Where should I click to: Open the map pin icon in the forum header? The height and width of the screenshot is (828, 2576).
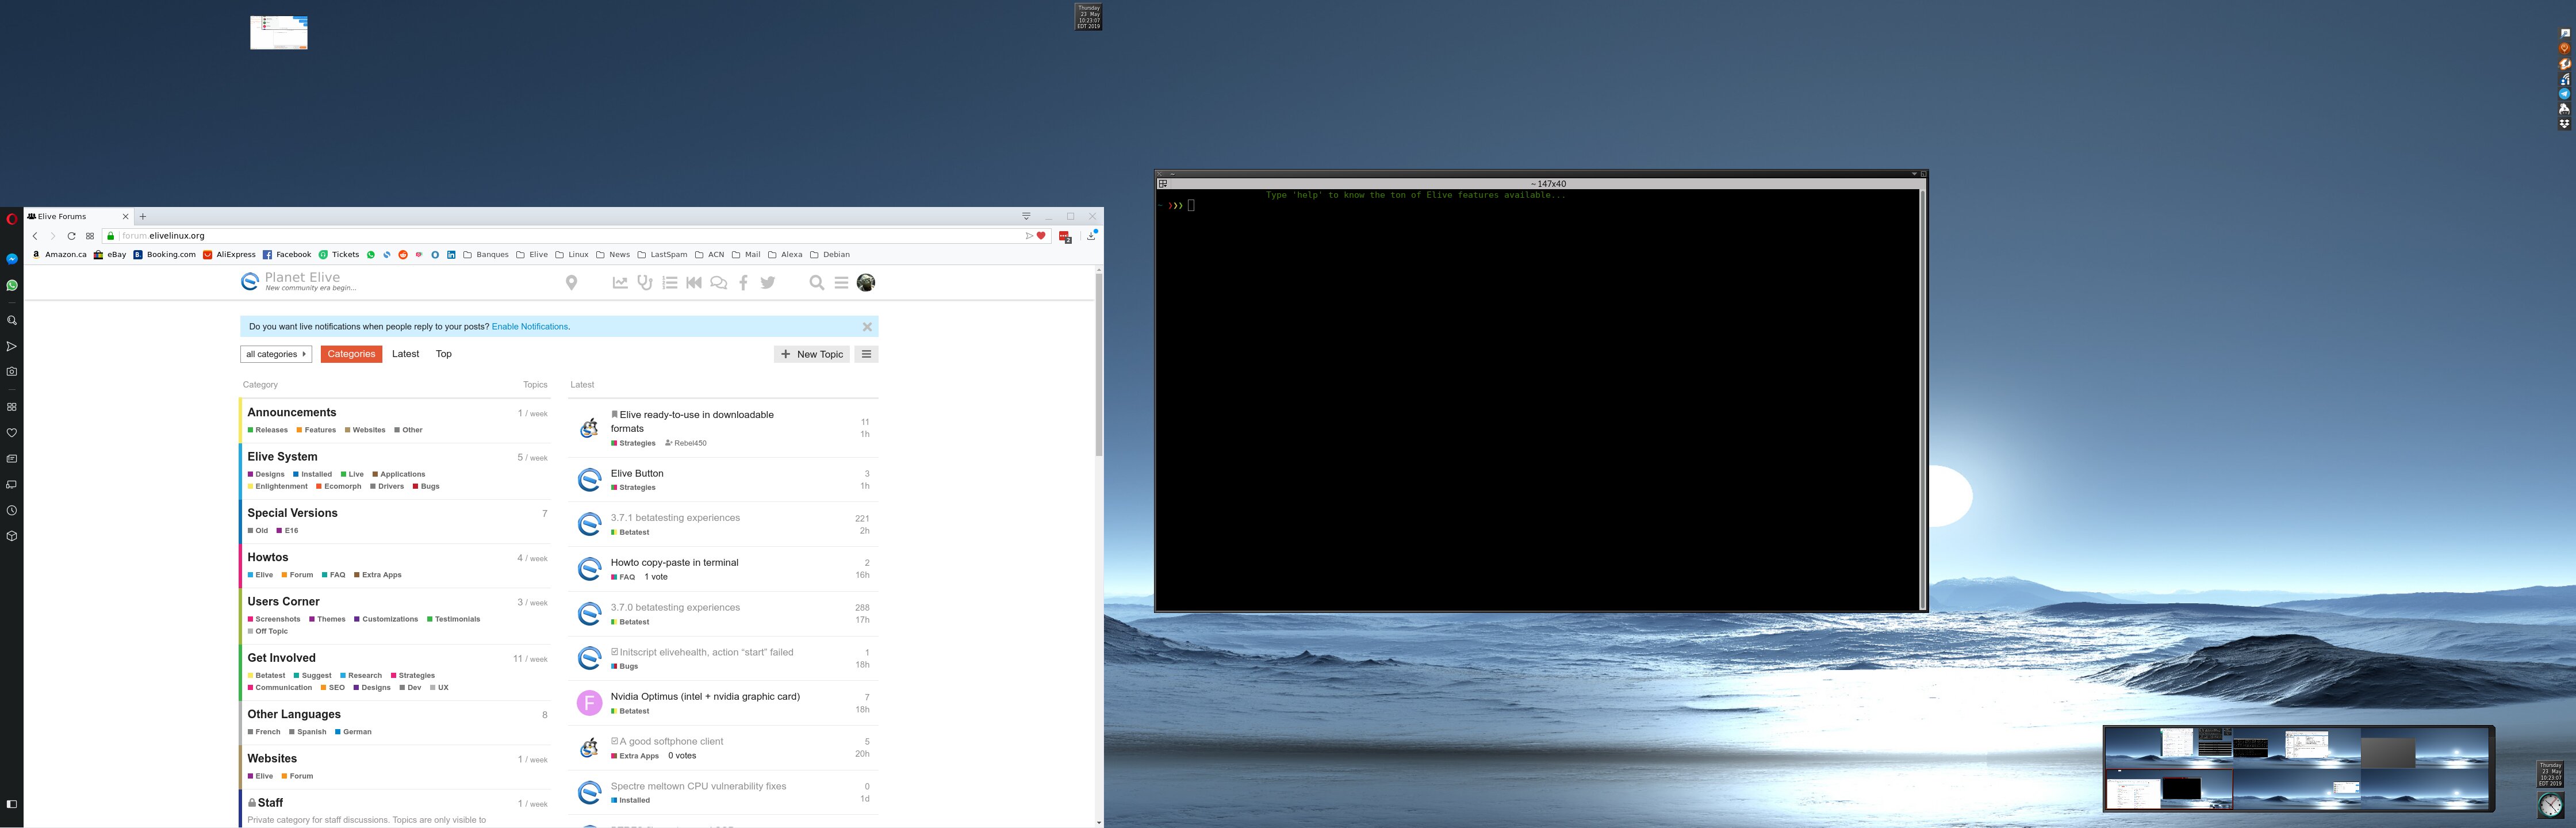(x=572, y=283)
